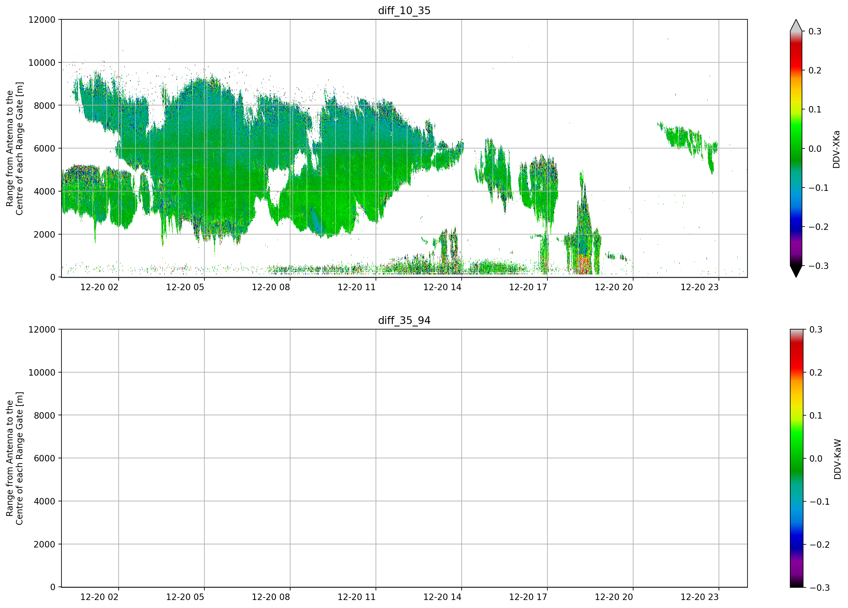Click the 6000 tick of diff_35_94 plot
The image size is (848, 608).
coord(45,458)
